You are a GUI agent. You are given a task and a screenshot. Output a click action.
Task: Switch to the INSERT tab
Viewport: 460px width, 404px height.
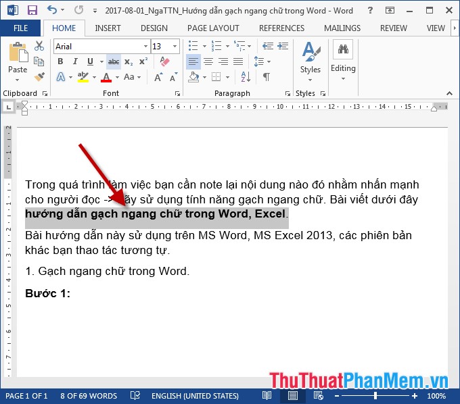108,28
